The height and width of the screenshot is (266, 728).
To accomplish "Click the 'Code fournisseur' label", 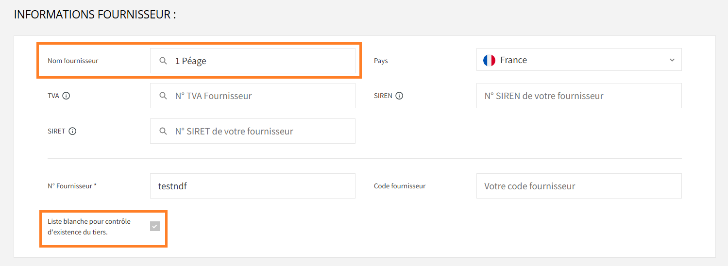I will (x=399, y=186).
